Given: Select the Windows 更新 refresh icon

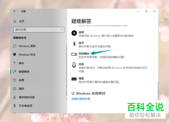Looking at the screenshot, I should pyautogui.click(x=15, y=46).
